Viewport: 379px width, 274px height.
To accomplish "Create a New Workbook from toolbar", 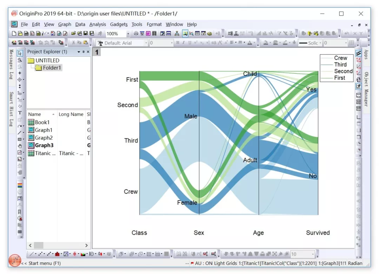I will click(26, 33).
